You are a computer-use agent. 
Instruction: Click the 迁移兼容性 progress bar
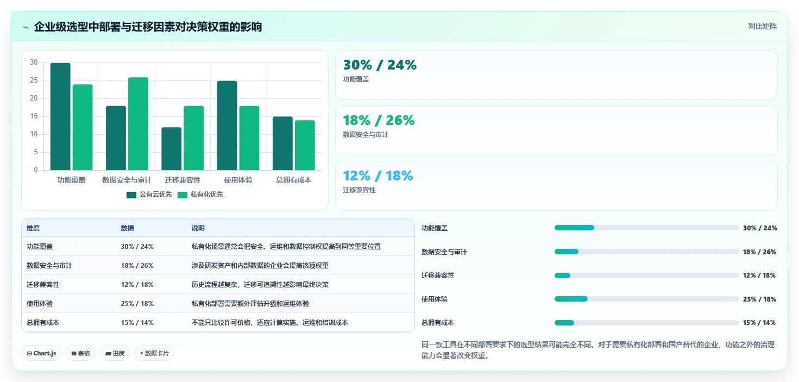pyautogui.click(x=646, y=275)
